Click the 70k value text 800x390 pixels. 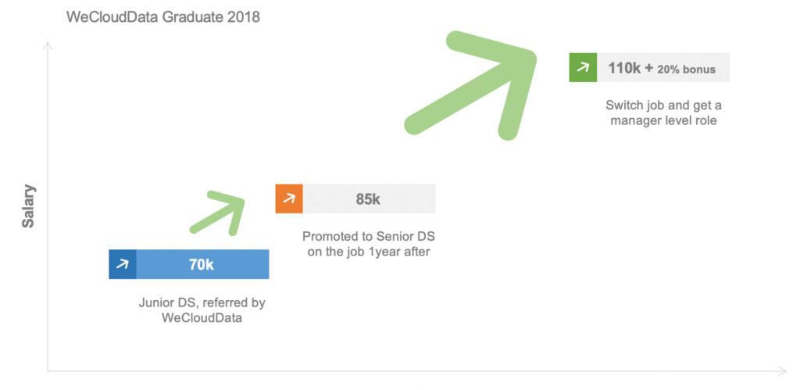coord(202,265)
